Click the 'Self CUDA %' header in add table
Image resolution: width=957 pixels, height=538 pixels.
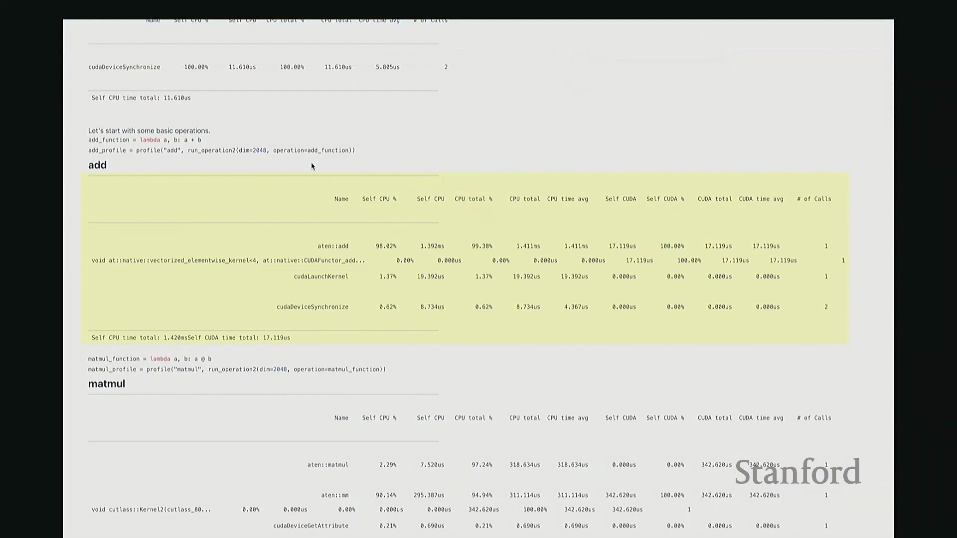[665, 199]
